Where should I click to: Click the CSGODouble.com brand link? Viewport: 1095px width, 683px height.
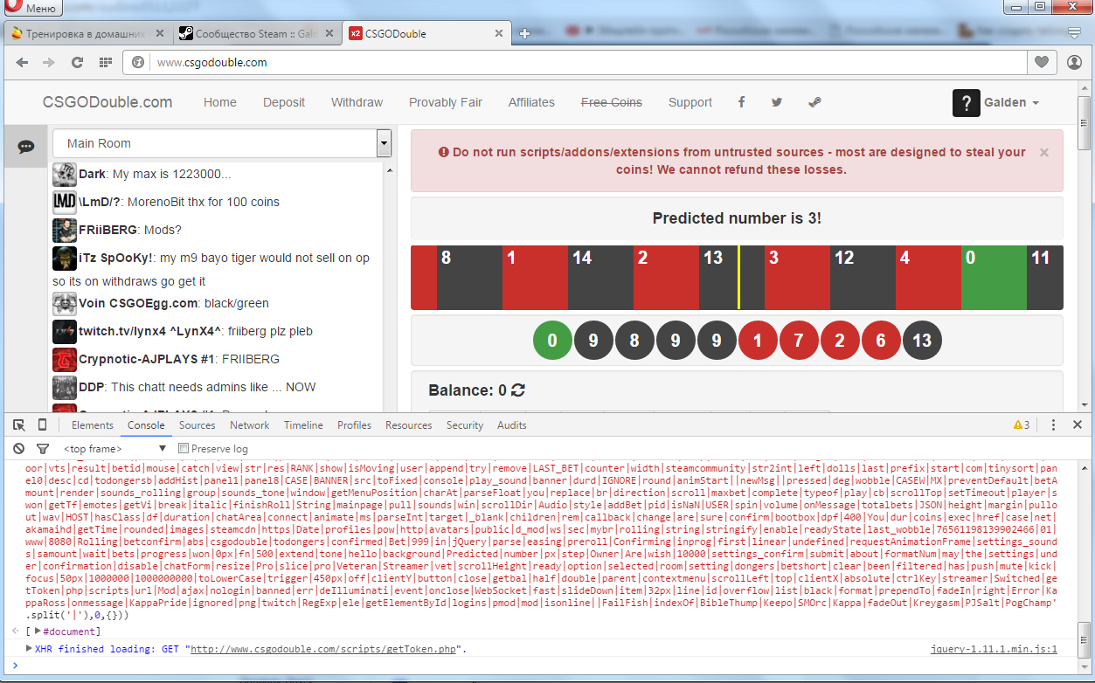pos(107,102)
